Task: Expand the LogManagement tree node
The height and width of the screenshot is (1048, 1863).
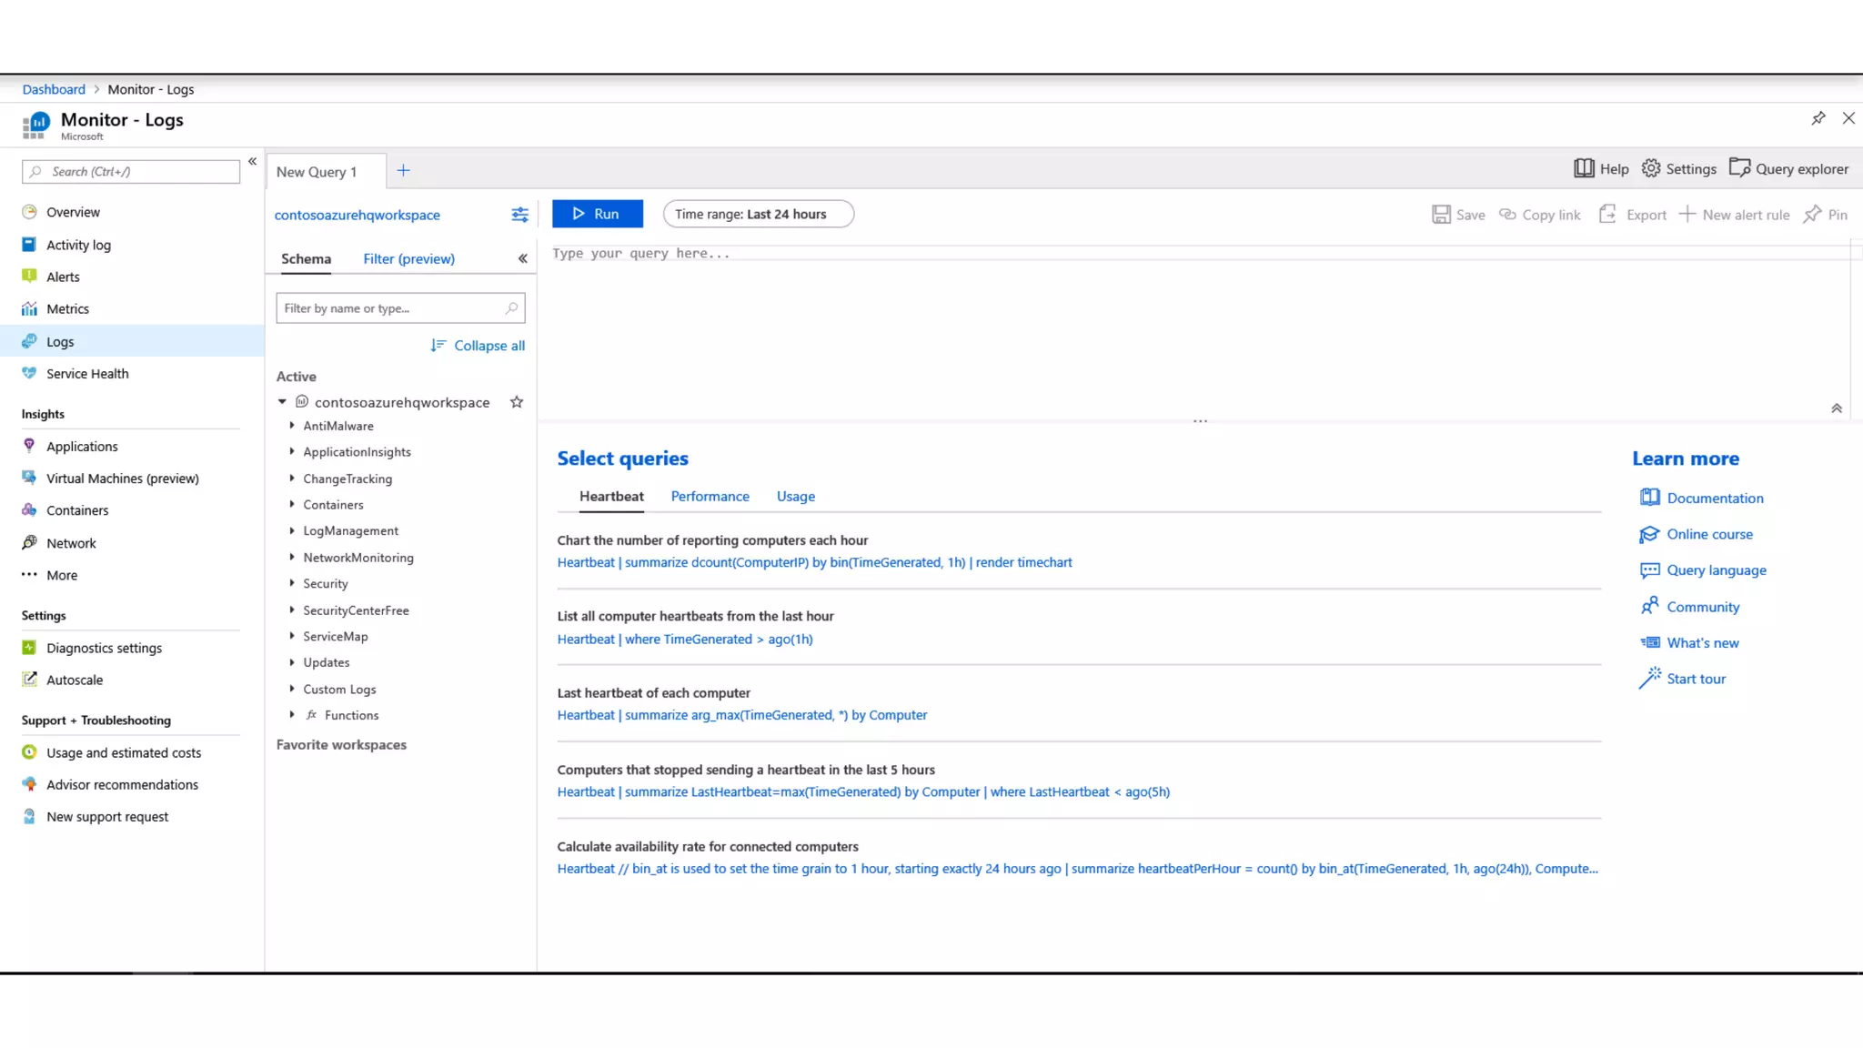Action: [x=292, y=530]
